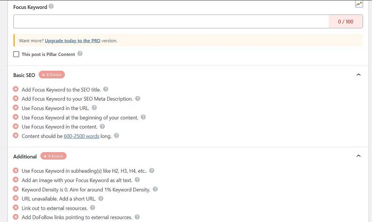
Task: Click the Basic SEO heading
Action: (24, 75)
